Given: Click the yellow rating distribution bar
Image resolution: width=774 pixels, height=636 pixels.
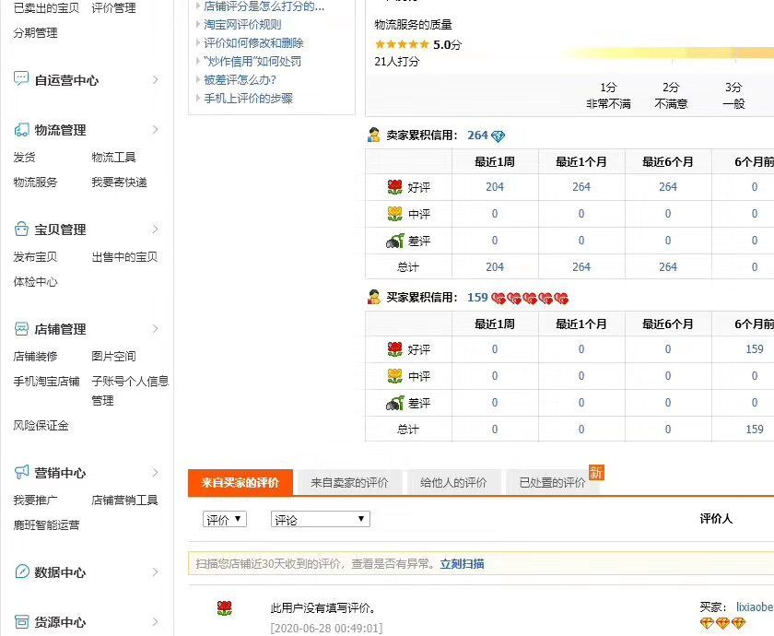Looking at the screenshot, I should point(667,53).
